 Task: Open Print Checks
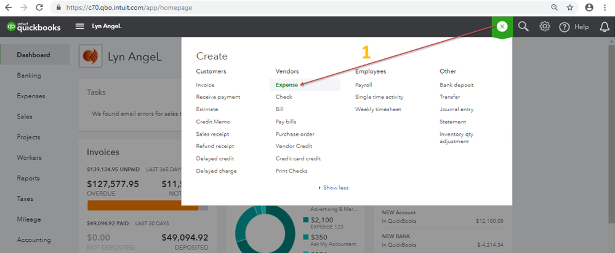click(x=291, y=171)
